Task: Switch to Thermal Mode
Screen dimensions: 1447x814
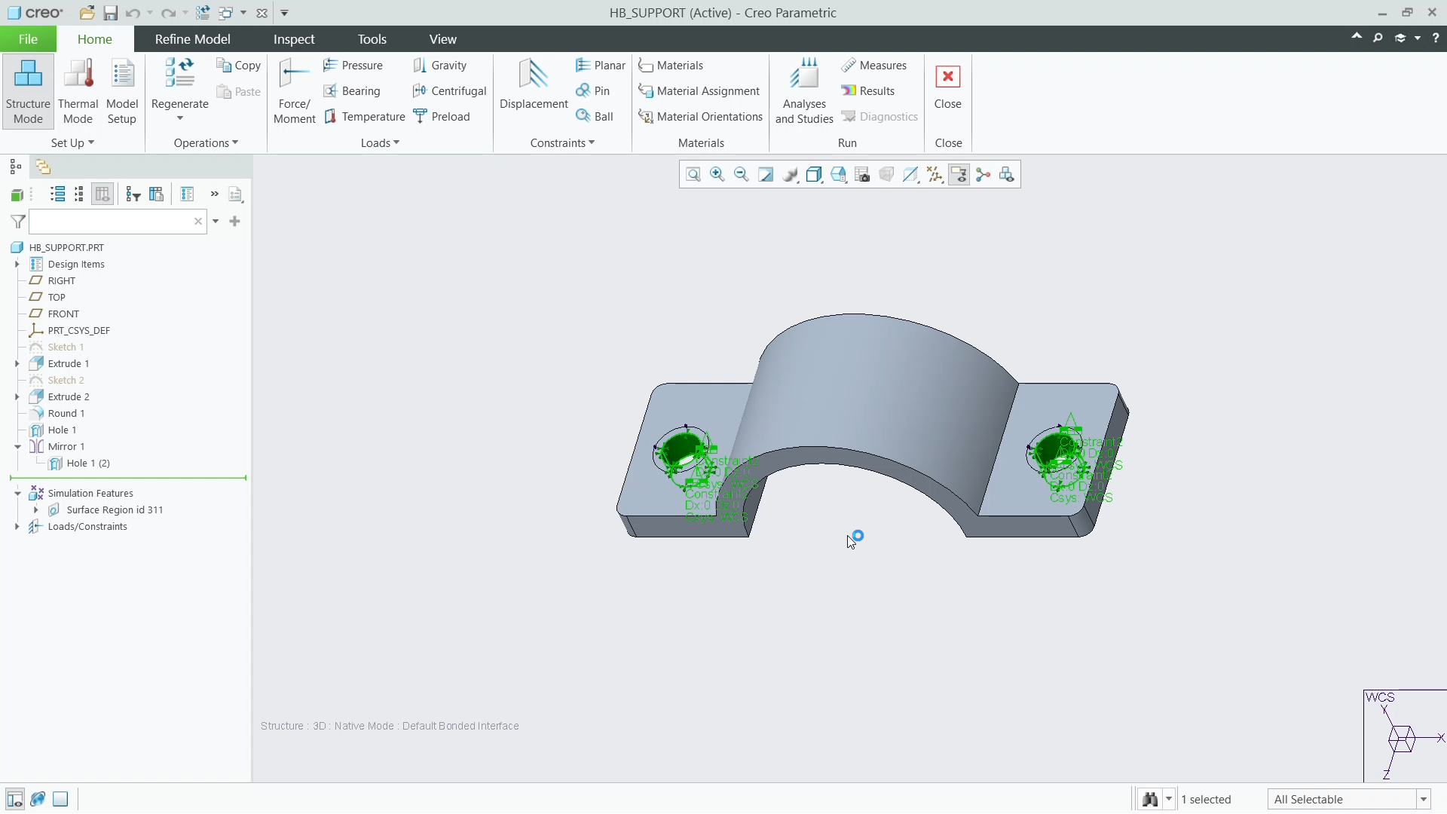Action: point(78,90)
